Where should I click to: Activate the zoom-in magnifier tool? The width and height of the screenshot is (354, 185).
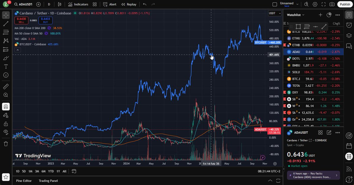point(6,95)
